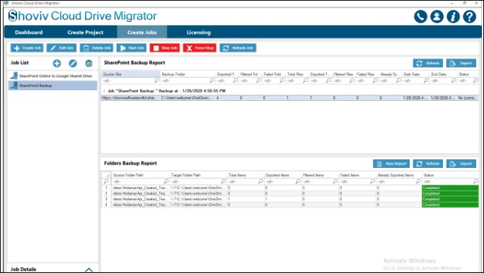The width and height of the screenshot is (484, 273).
Task: Select SharePoint Online to Google Shared Drive job
Action: pyautogui.click(x=52, y=75)
